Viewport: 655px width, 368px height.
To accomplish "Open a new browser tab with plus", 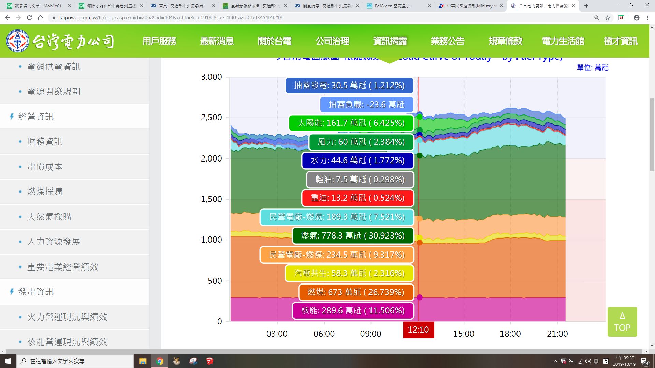I will coord(586,6).
